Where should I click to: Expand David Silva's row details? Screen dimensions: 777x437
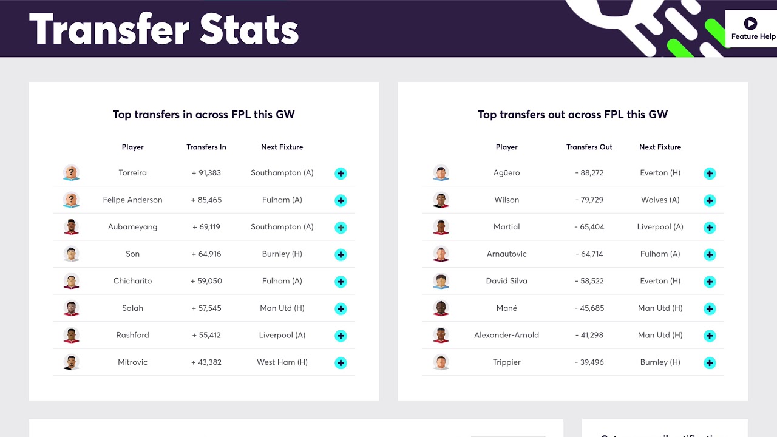pos(710,282)
